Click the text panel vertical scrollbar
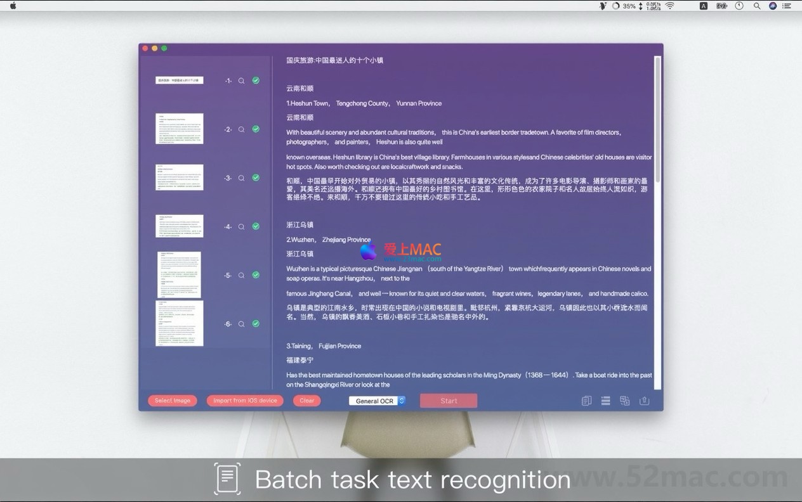 (x=657, y=120)
